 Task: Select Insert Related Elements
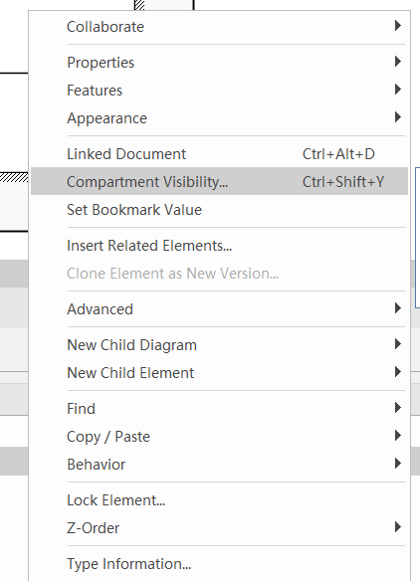click(219, 246)
